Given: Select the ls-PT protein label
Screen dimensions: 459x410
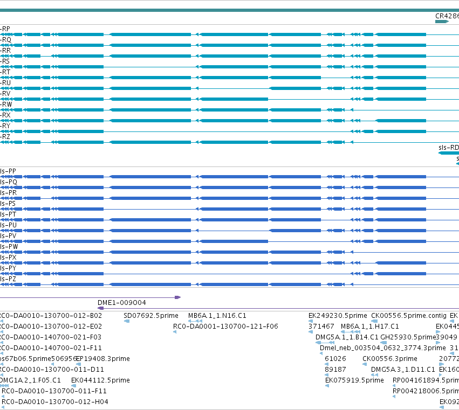Looking at the screenshot, I should [8, 214].
